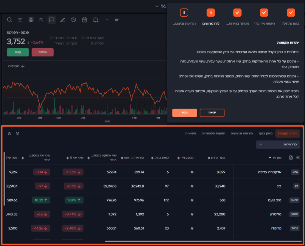The height and width of the screenshot is (246, 305).
Task: Go to tutorial step 5
Action: tap(184, 13)
